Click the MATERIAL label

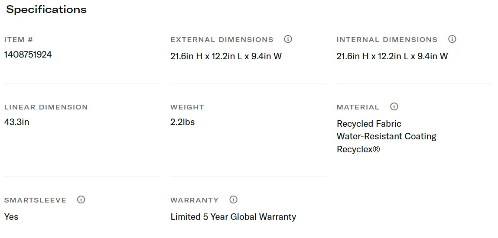pos(358,107)
